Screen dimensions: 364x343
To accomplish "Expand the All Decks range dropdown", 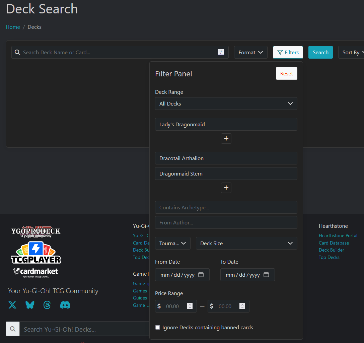I will 226,104.
